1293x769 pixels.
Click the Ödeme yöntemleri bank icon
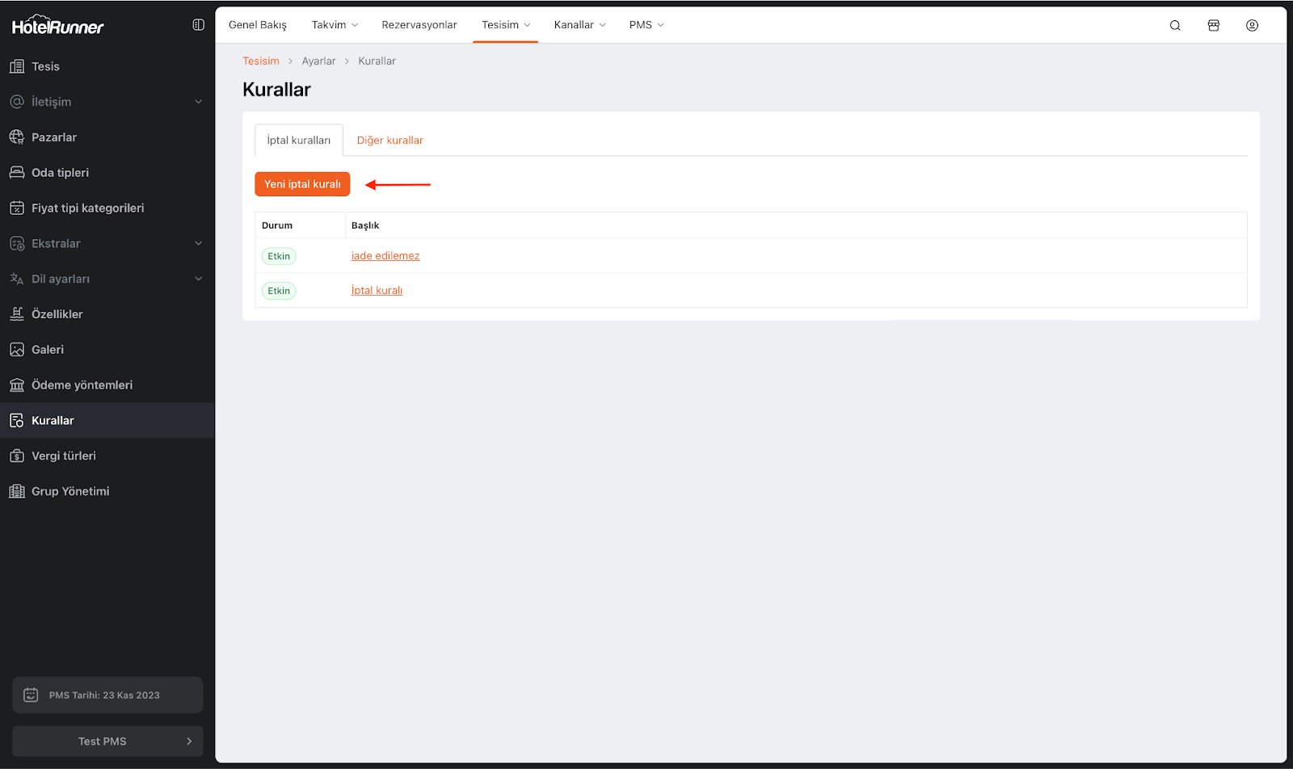[17, 385]
